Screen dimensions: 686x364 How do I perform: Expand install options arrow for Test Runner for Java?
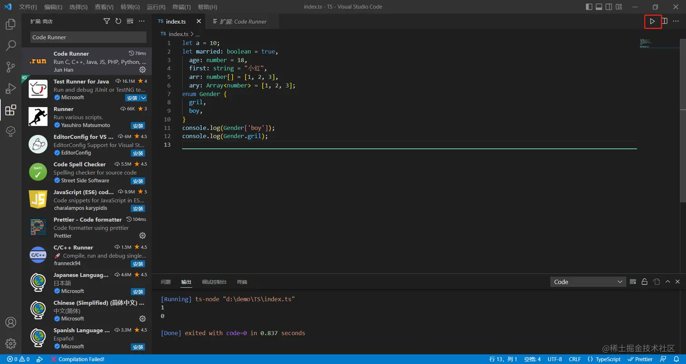[x=143, y=98]
